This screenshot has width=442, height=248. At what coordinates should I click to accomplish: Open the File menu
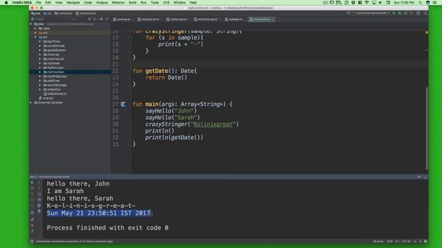39,3
